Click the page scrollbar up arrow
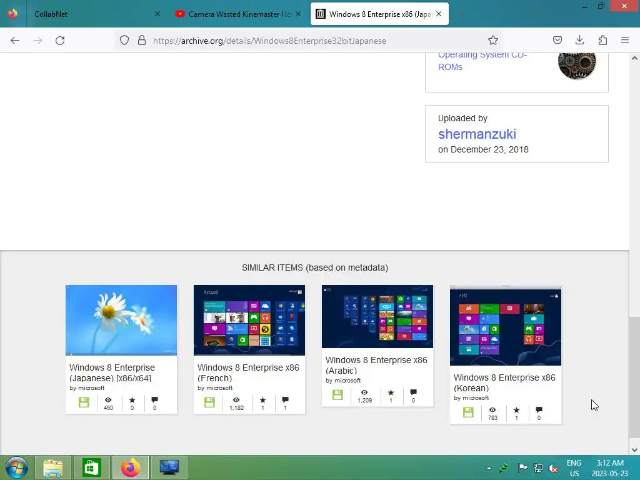The height and width of the screenshot is (480, 640). (634, 58)
